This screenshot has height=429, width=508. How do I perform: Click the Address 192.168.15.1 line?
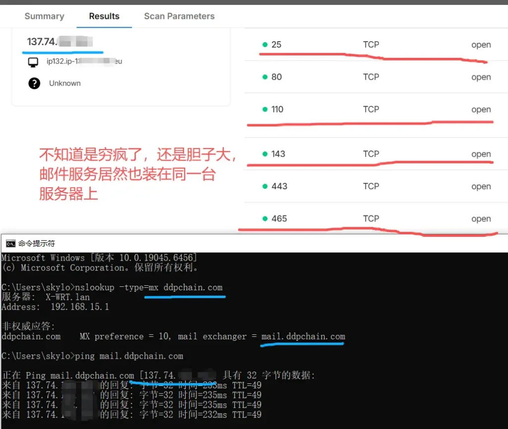point(56,307)
